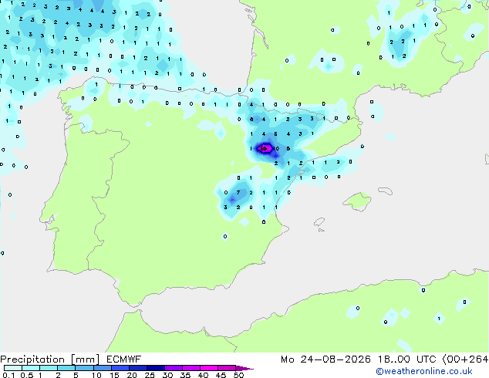Open the weatheronline.co.uk link
The width and height of the screenshot is (489, 378).
click(x=423, y=371)
